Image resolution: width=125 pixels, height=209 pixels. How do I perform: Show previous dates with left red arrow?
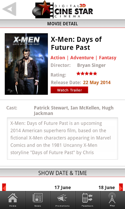coord(4,187)
